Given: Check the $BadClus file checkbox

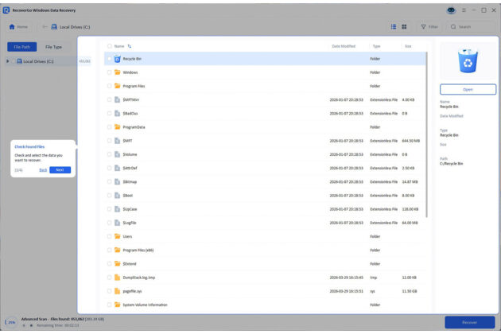Looking at the screenshot, I should point(109,114).
